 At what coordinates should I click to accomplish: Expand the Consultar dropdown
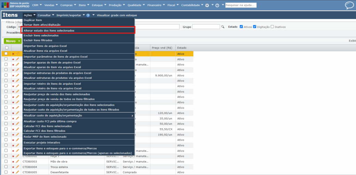point(46,15)
